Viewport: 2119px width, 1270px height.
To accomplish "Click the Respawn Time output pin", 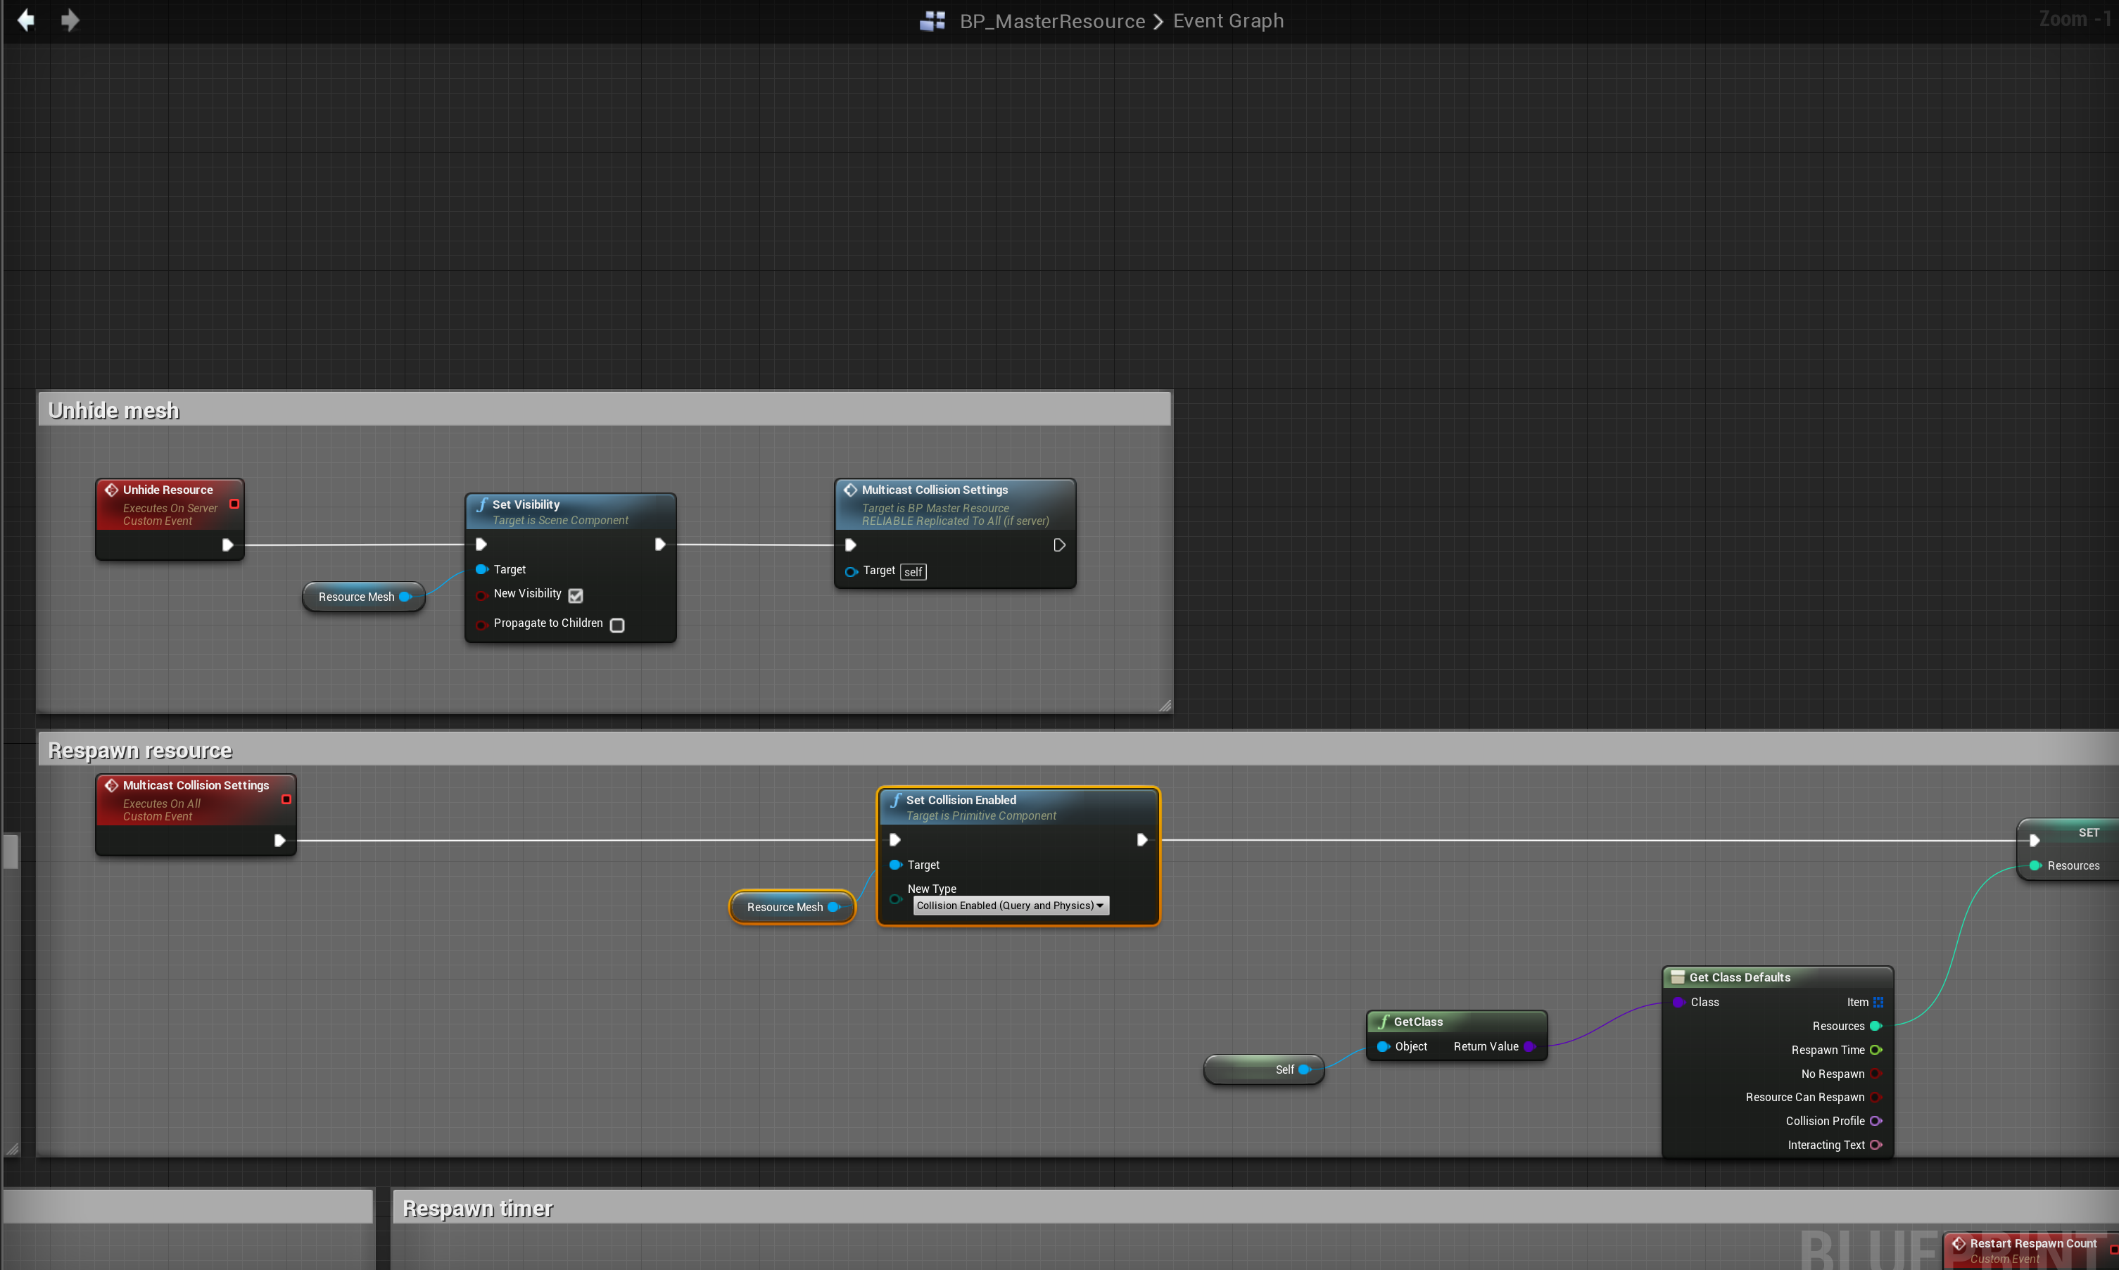I will [x=1875, y=1050].
